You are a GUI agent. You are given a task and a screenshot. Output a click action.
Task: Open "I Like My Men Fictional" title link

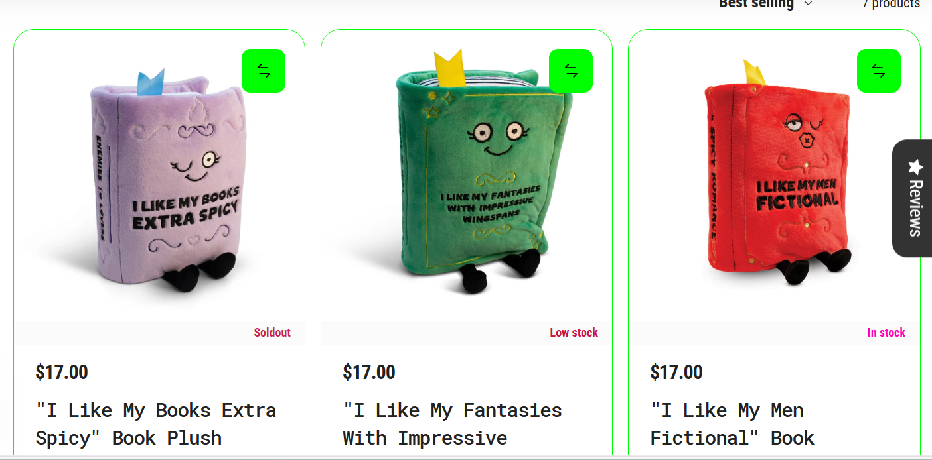732,424
